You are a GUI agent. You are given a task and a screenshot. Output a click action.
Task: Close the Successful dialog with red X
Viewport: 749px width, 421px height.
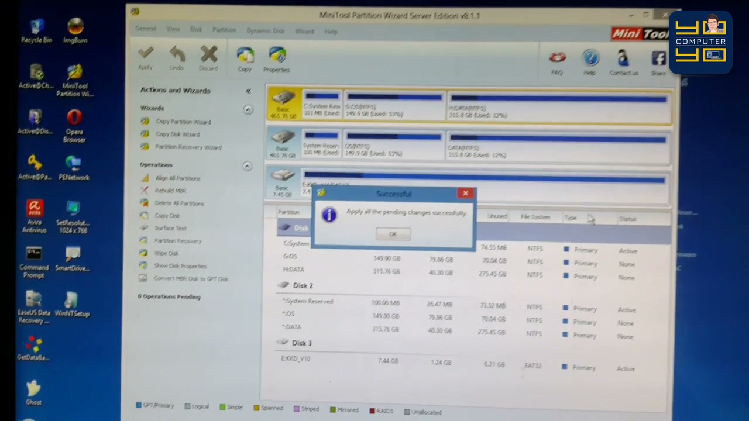click(x=465, y=193)
